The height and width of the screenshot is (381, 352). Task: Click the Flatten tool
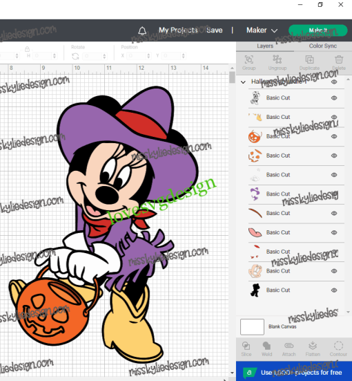click(x=313, y=346)
